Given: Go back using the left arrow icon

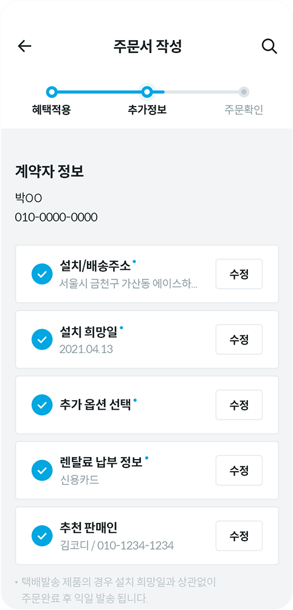Looking at the screenshot, I should [24, 46].
